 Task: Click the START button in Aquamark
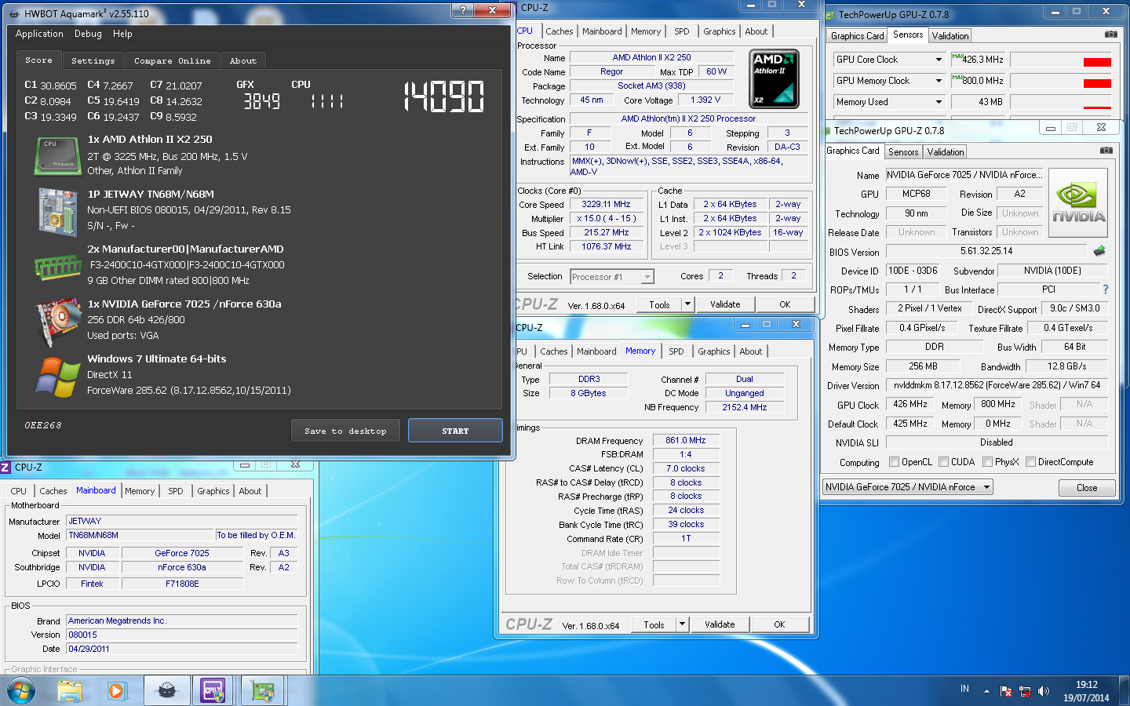coord(455,431)
